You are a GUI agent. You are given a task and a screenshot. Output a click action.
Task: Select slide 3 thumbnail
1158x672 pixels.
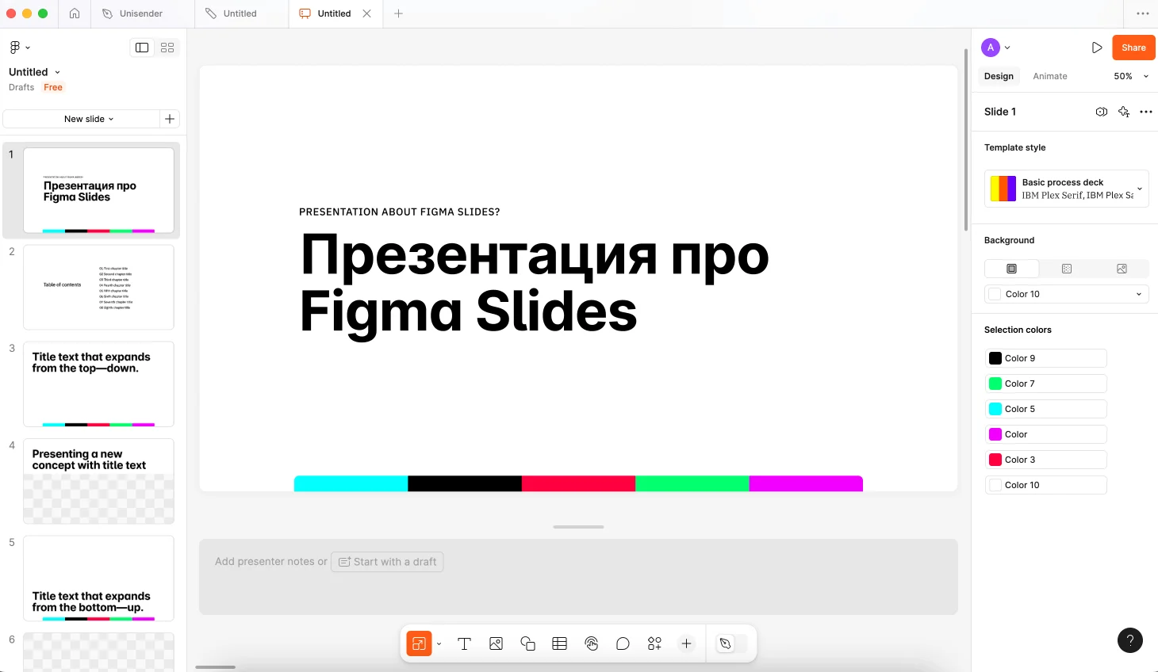(98, 384)
